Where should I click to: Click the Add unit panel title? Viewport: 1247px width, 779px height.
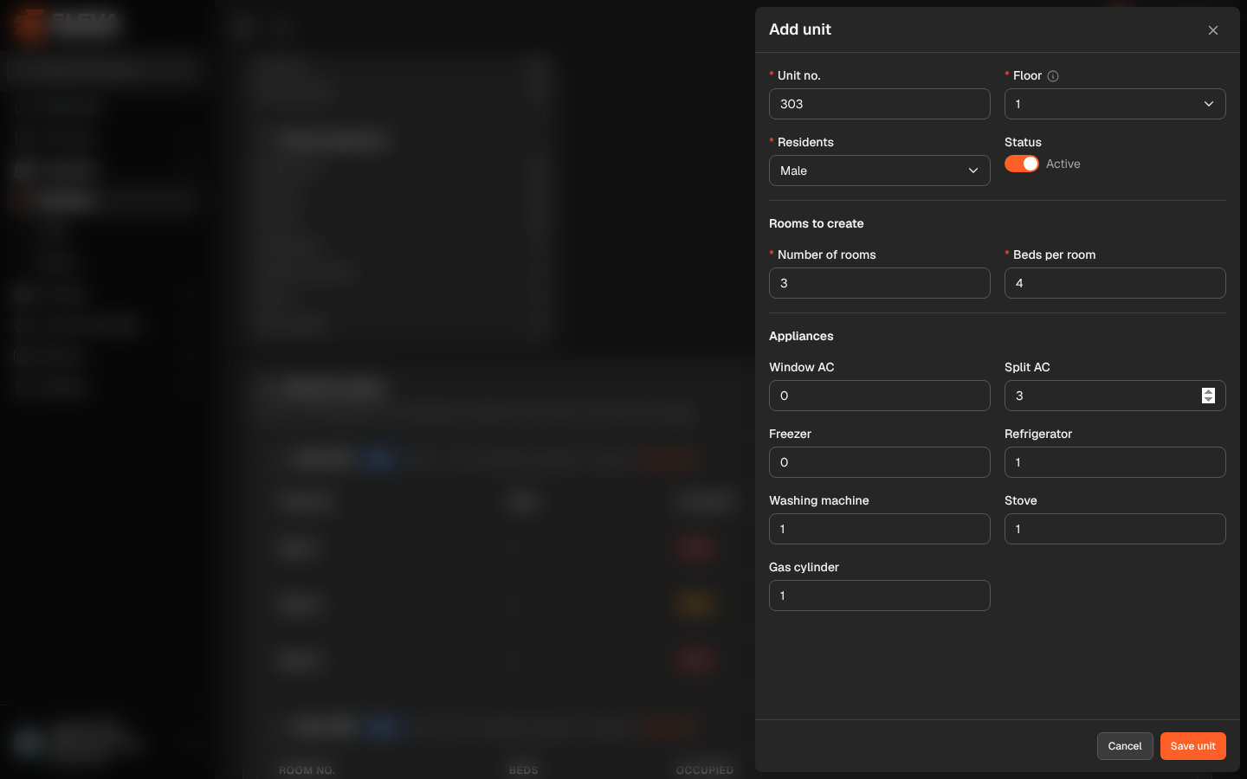pyautogui.click(x=800, y=29)
